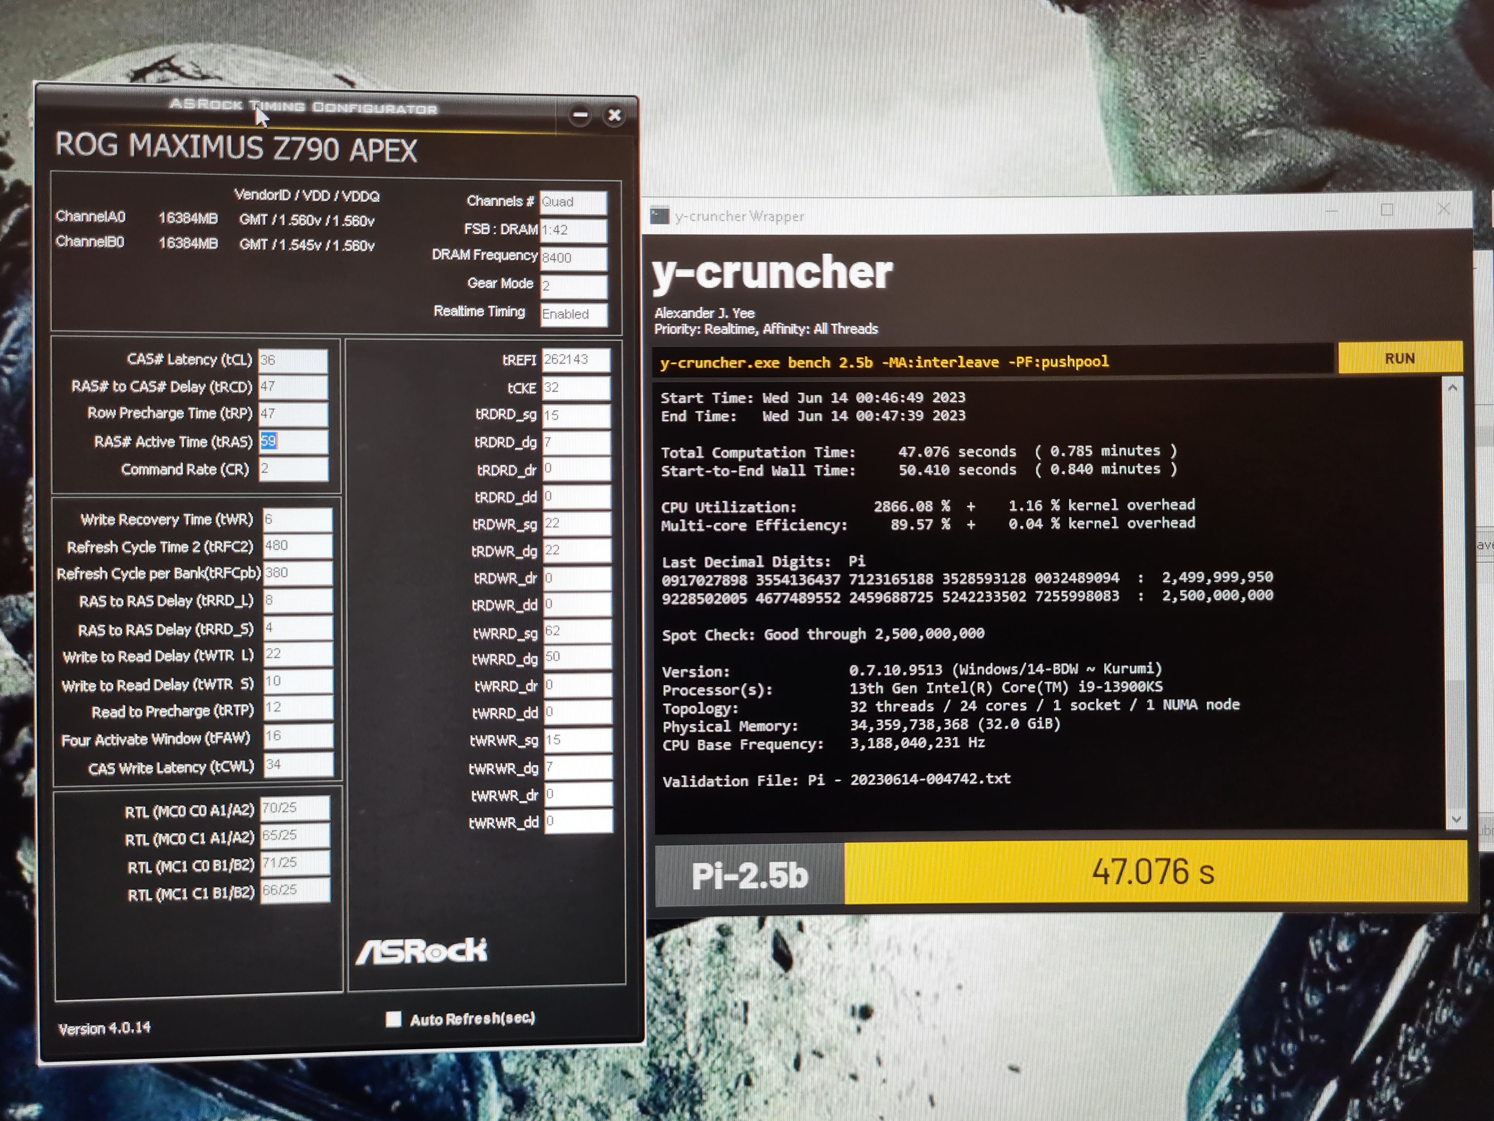1494x1121 pixels.
Task: Click the tRFC2 value field
Action: click(x=298, y=546)
